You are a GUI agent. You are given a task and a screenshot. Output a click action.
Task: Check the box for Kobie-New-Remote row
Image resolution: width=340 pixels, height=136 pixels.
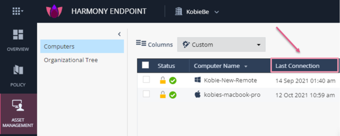pos(146,80)
